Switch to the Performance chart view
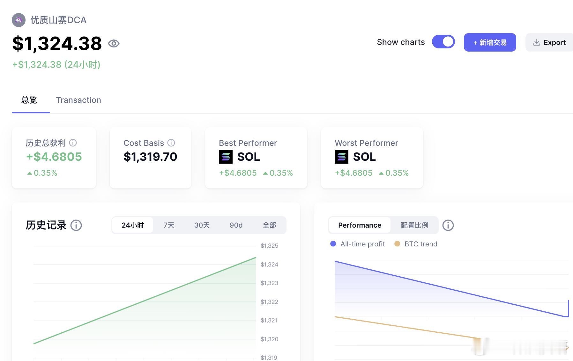573x361 pixels. point(360,225)
